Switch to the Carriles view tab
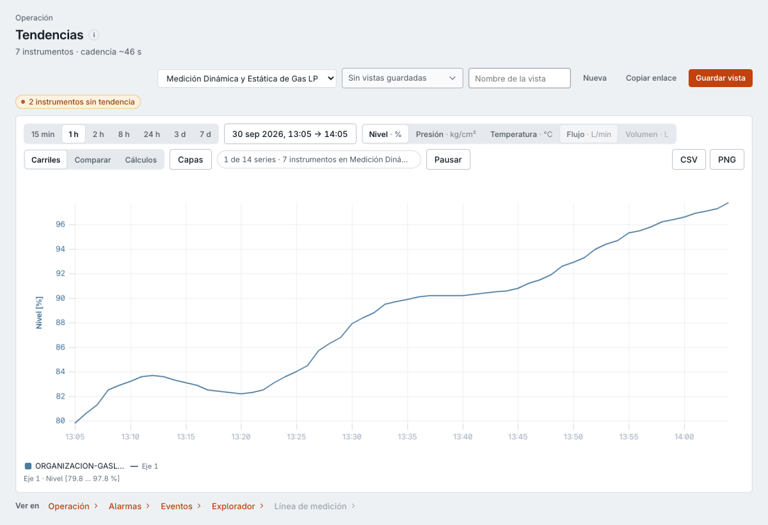The height and width of the screenshot is (525, 768). point(46,159)
